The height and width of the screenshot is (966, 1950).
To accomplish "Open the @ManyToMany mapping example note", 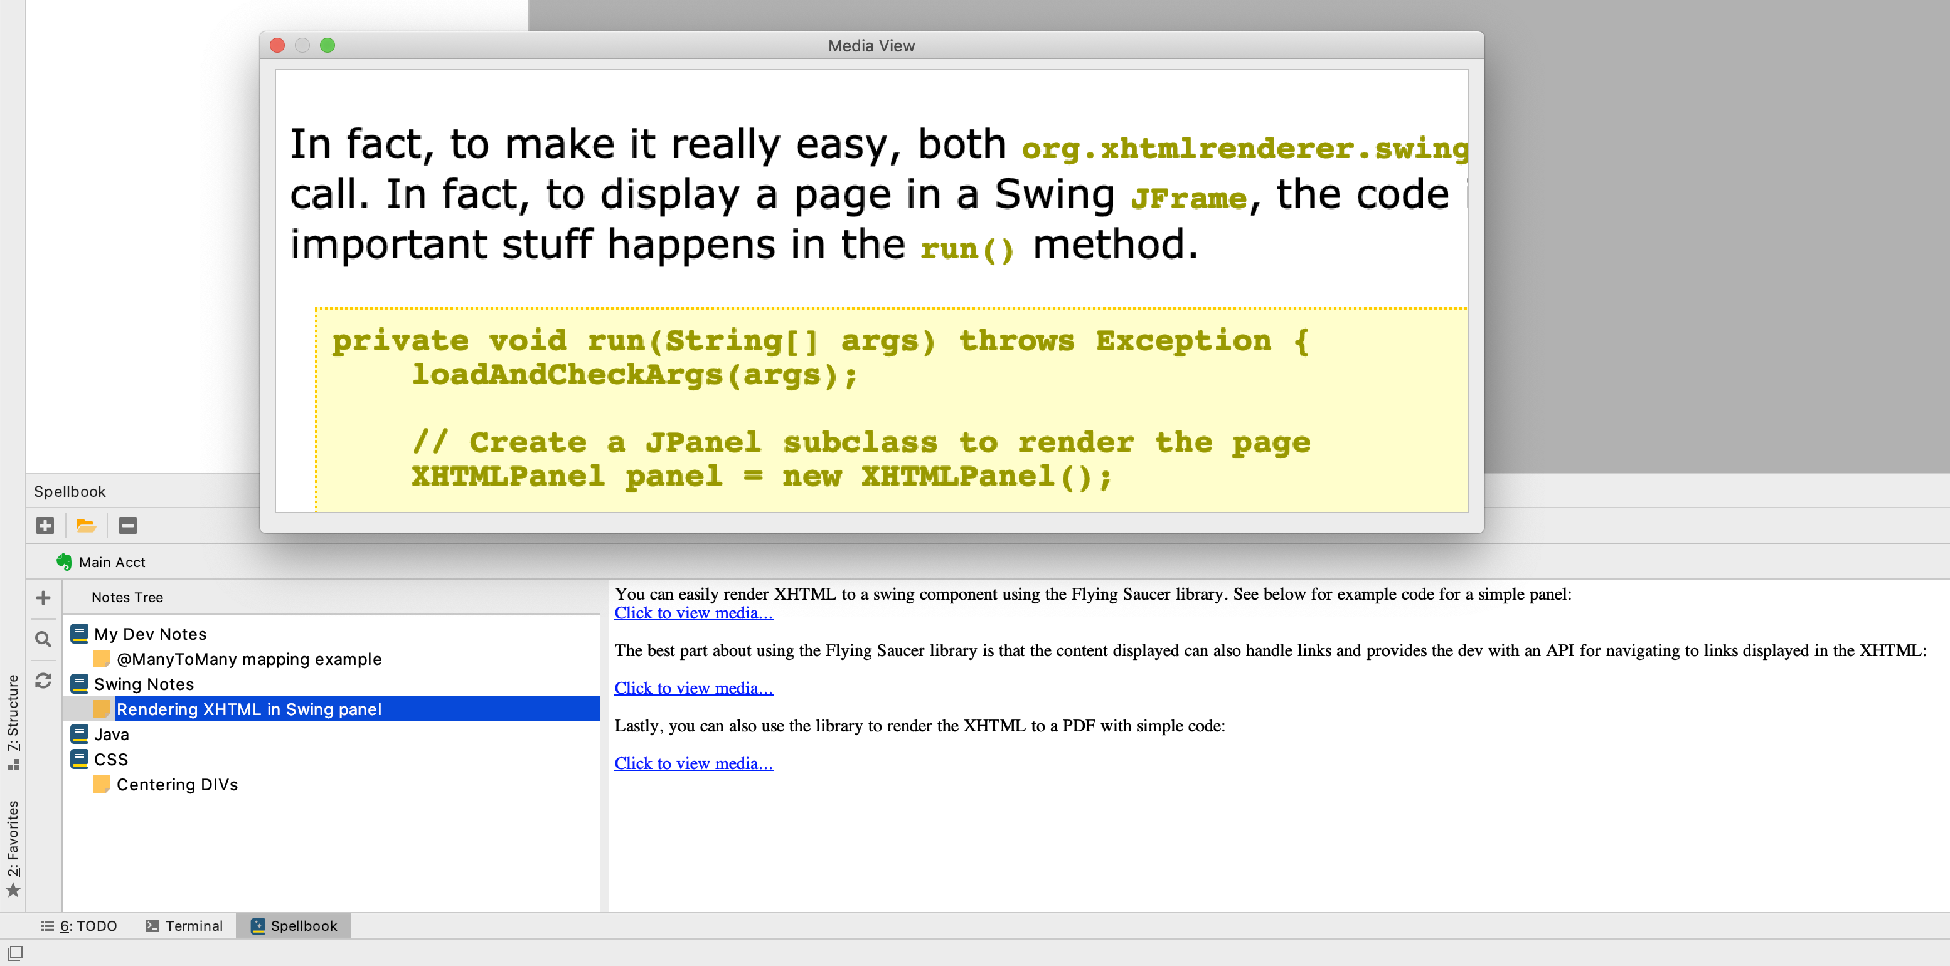I will click(248, 659).
